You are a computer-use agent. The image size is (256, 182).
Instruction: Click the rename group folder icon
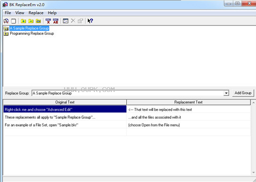(38, 21)
